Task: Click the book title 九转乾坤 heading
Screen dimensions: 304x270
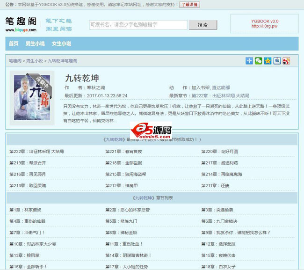Action: pos(82,78)
